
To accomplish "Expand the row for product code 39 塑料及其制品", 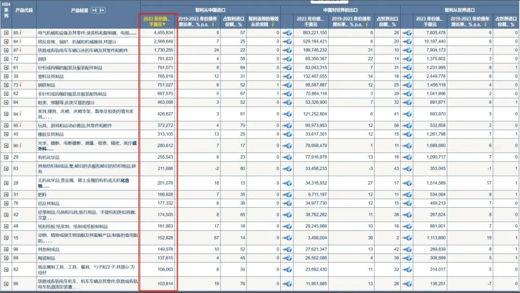I will (6, 76).
